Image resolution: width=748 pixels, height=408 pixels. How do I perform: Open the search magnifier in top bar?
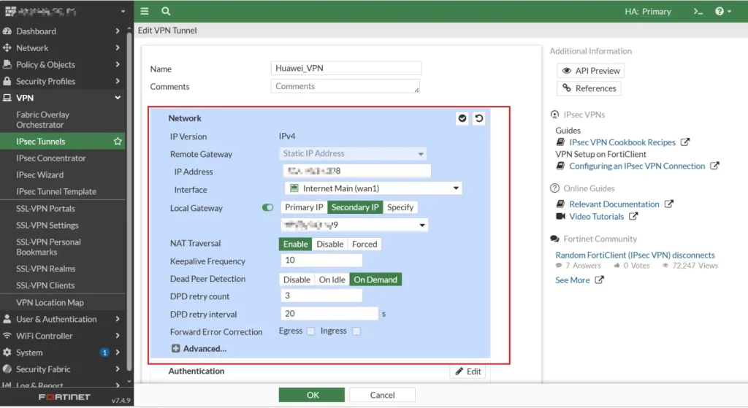[x=166, y=11]
